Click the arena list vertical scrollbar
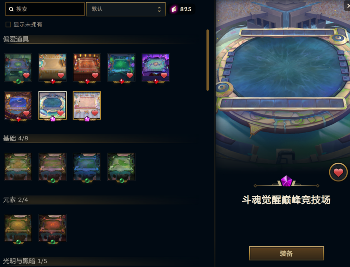 pos(208,60)
